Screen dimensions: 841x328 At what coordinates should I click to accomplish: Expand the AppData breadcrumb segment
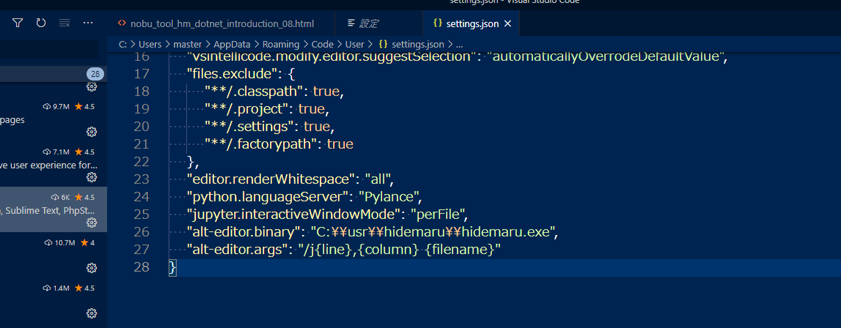coord(232,44)
